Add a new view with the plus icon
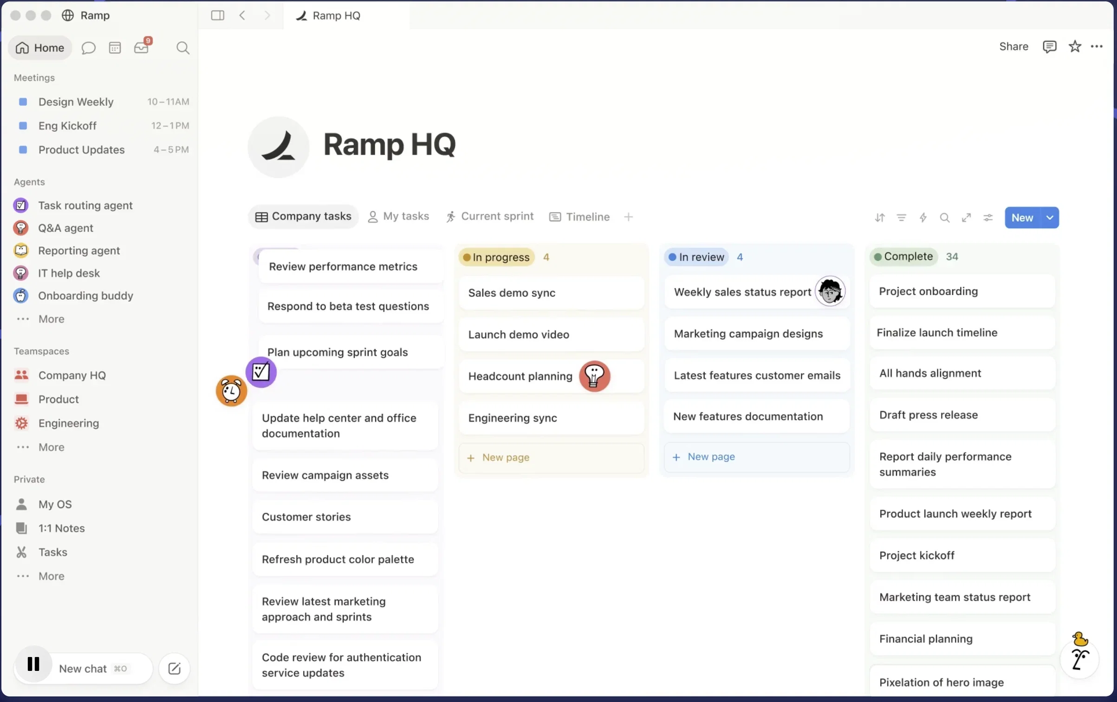This screenshot has height=702, width=1117. coord(628,217)
